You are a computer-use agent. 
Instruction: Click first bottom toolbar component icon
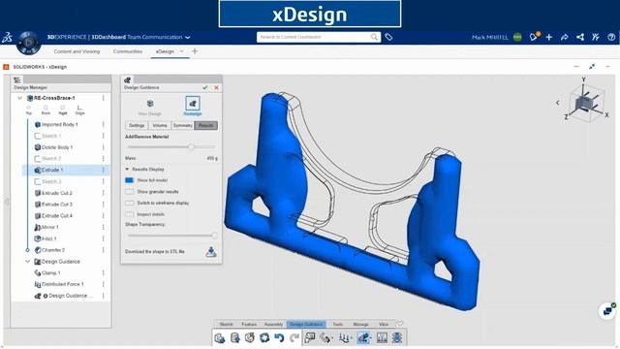220,337
